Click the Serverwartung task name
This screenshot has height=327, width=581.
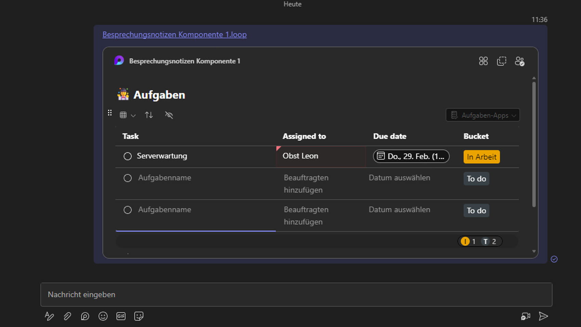tap(162, 156)
